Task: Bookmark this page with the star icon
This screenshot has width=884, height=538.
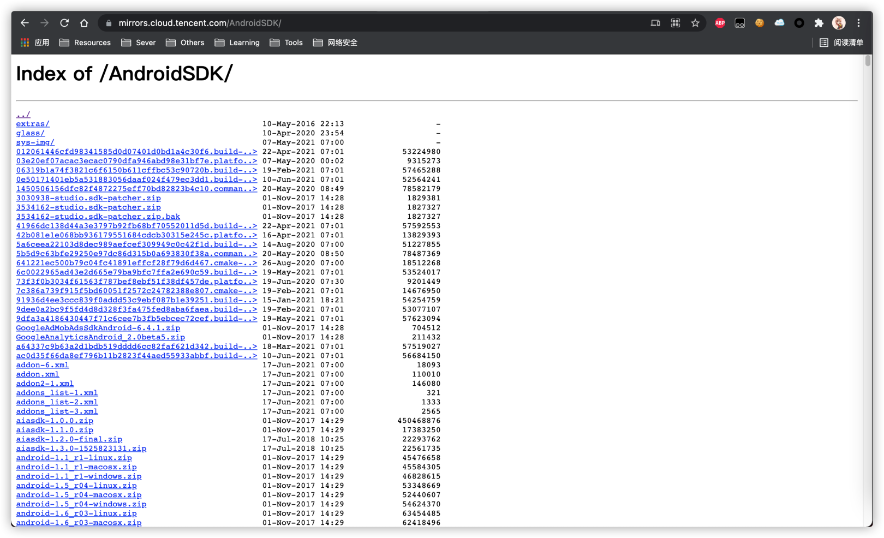Action: coord(695,23)
